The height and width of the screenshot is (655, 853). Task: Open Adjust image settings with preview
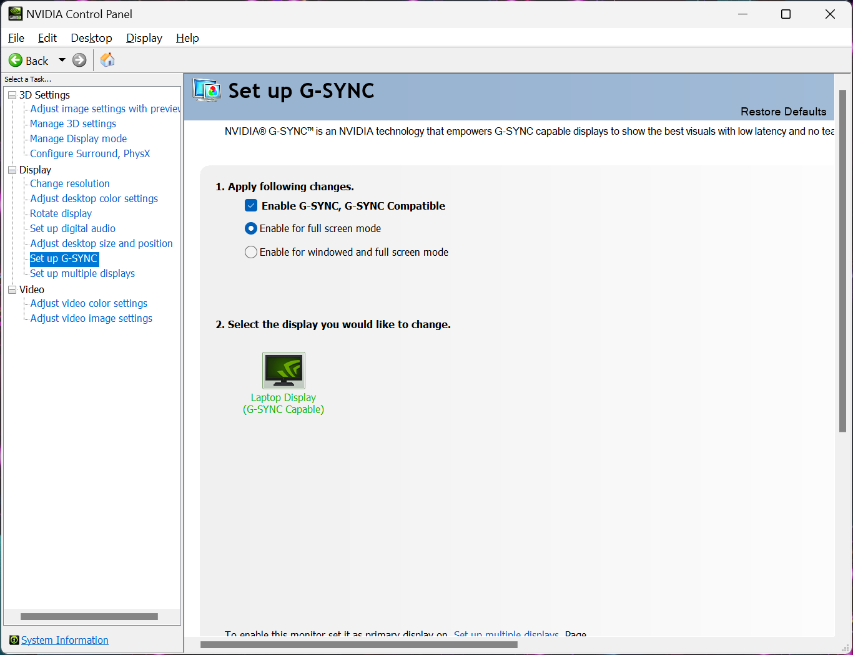click(x=105, y=109)
